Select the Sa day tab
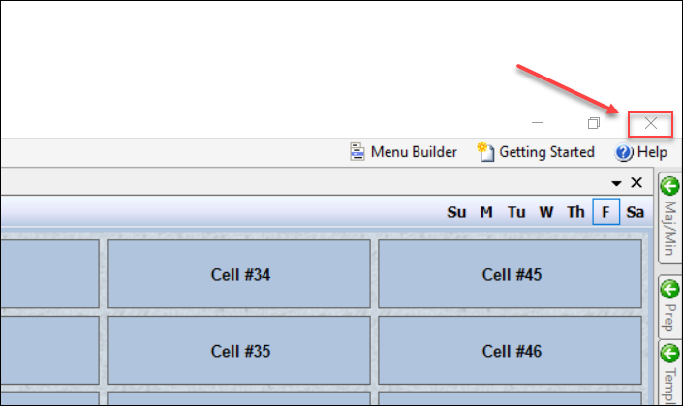683x406 pixels. click(x=636, y=212)
